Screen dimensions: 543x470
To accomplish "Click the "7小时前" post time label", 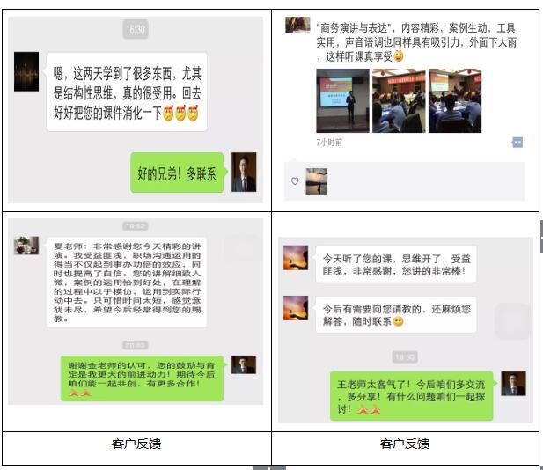I will point(329,142).
